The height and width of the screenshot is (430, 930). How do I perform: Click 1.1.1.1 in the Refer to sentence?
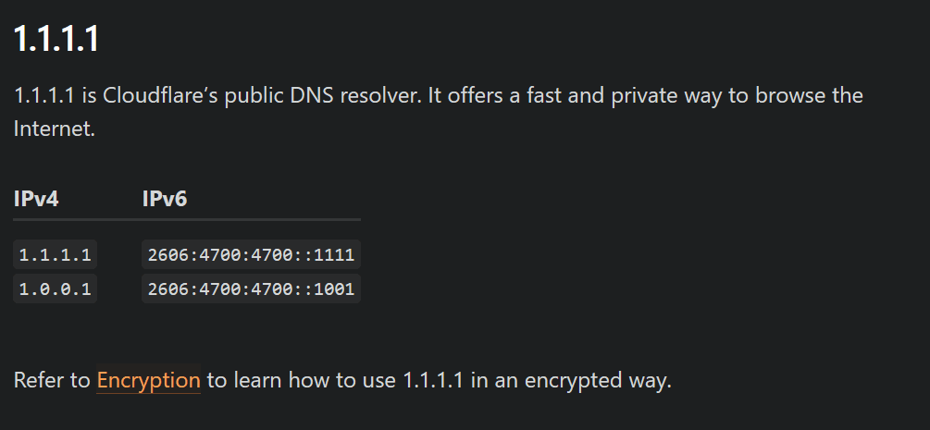click(433, 379)
